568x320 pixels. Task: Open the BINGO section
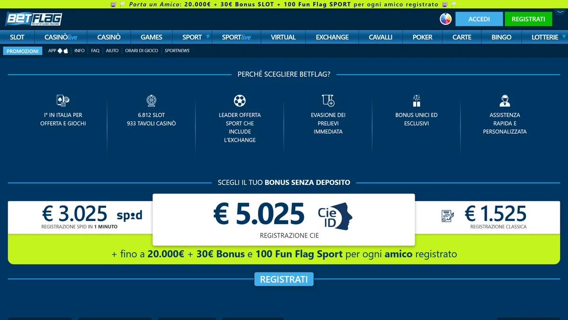point(501,37)
